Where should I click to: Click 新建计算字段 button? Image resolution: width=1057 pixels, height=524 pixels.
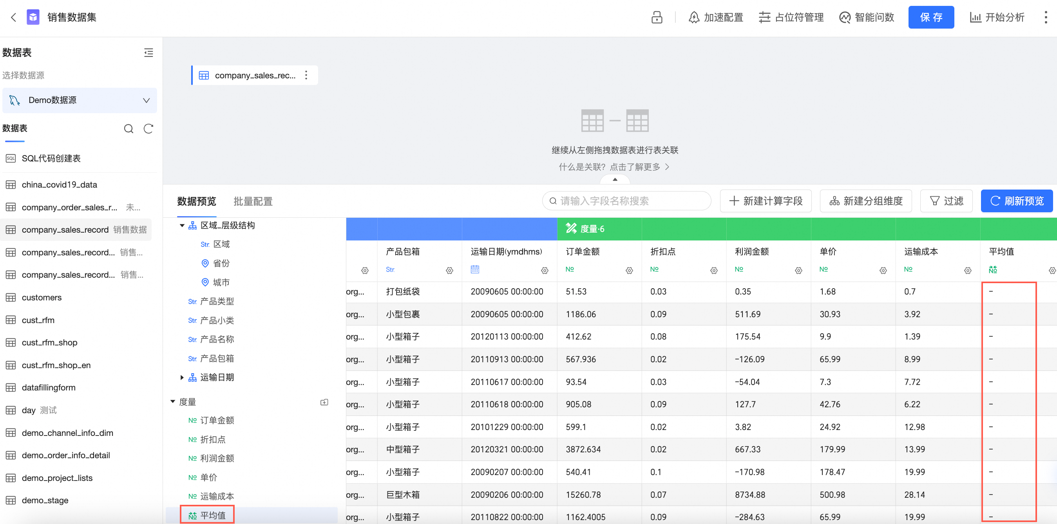[766, 201]
